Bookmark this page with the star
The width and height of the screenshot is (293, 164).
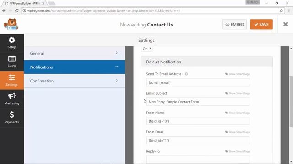[282, 10]
